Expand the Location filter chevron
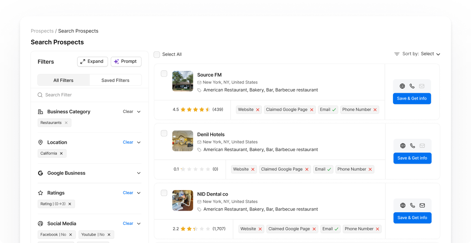 [x=139, y=142]
